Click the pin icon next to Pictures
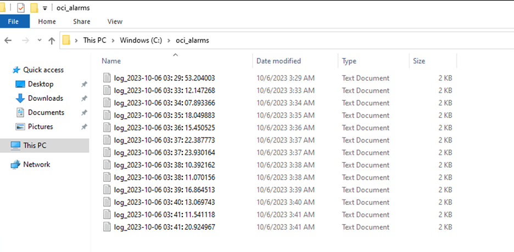 [x=84, y=127]
